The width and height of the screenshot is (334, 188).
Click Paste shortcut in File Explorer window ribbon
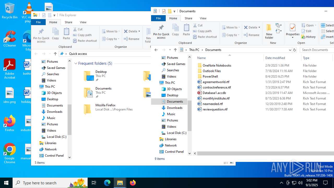pyautogui.click(x=85, y=41)
